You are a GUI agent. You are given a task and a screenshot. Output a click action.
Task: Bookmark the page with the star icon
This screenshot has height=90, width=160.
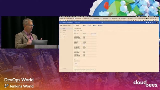(x=131, y=20)
